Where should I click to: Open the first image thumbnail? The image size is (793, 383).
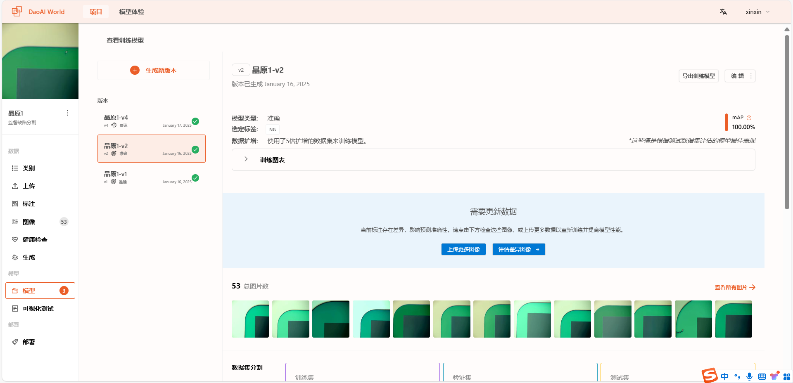(250, 319)
